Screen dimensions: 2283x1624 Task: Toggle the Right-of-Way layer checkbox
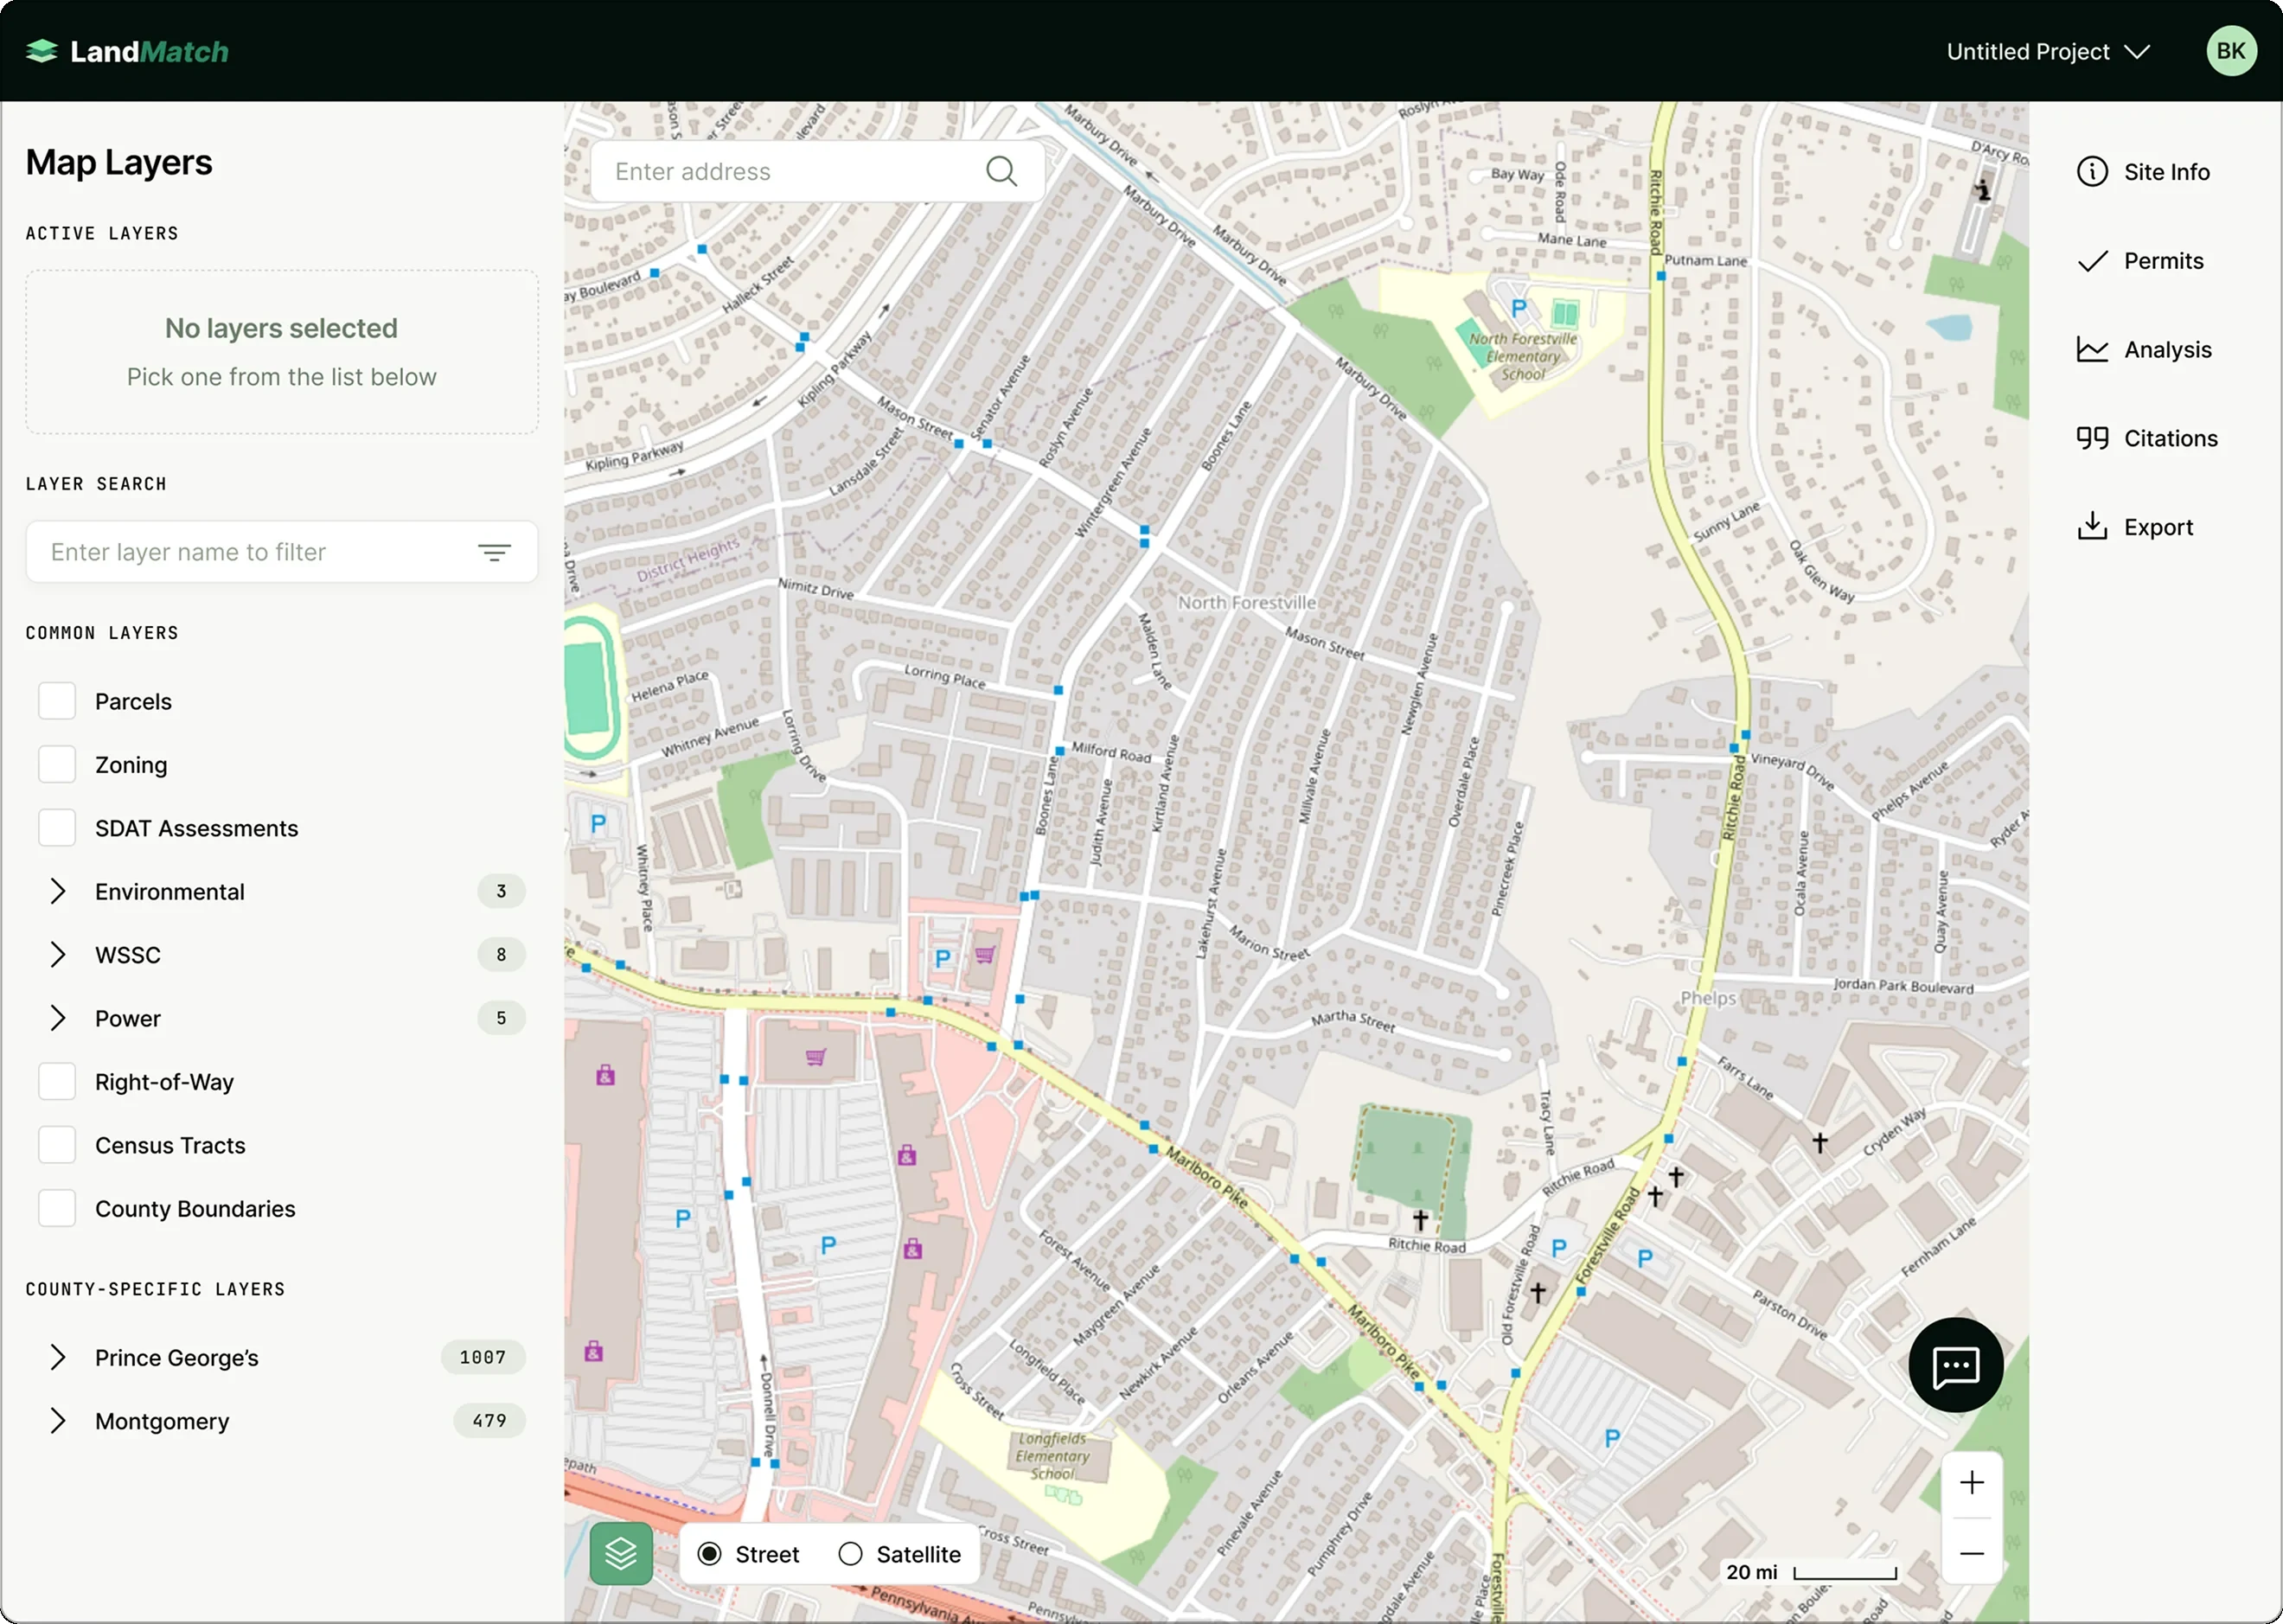[57, 1081]
